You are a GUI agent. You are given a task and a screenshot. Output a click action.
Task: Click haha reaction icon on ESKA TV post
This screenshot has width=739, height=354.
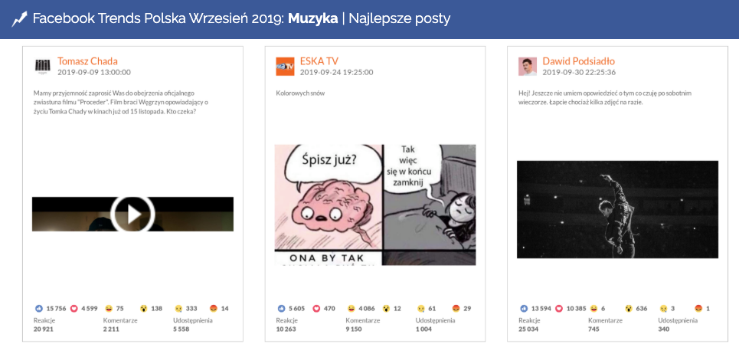pyautogui.click(x=351, y=309)
